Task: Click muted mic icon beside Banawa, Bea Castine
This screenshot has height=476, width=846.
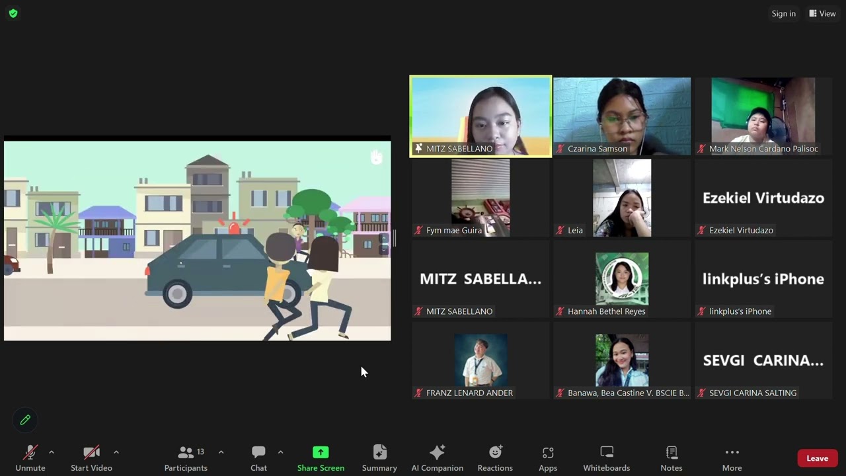Action: [x=560, y=393]
